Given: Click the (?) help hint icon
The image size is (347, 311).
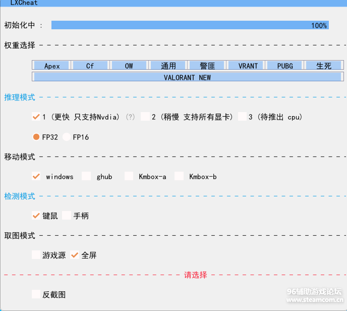Looking at the screenshot, I should (x=130, y=117).
